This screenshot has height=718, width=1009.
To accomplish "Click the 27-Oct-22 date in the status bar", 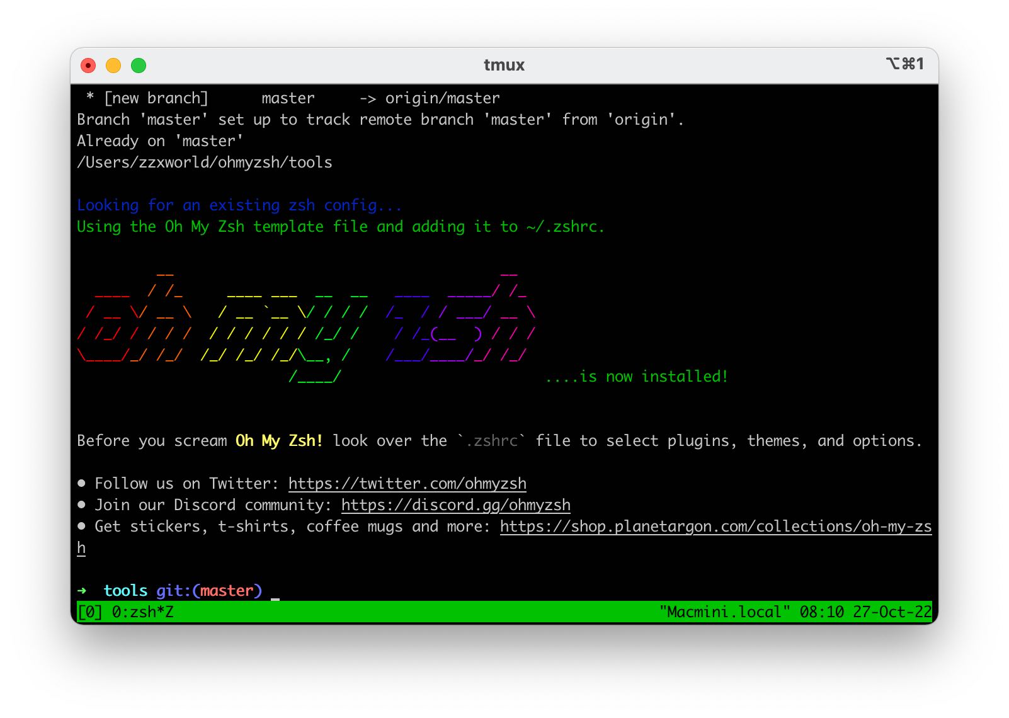I will click(892, 612).
